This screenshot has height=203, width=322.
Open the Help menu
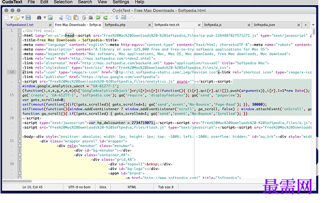click(x=139, y=2)
